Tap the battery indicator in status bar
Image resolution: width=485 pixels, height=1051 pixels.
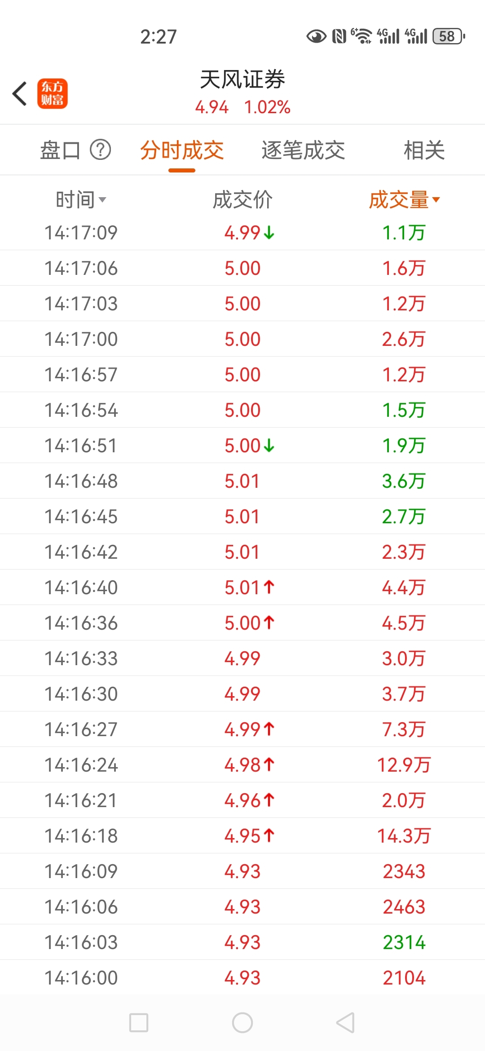pyautogui.click(x=449, y=36)
